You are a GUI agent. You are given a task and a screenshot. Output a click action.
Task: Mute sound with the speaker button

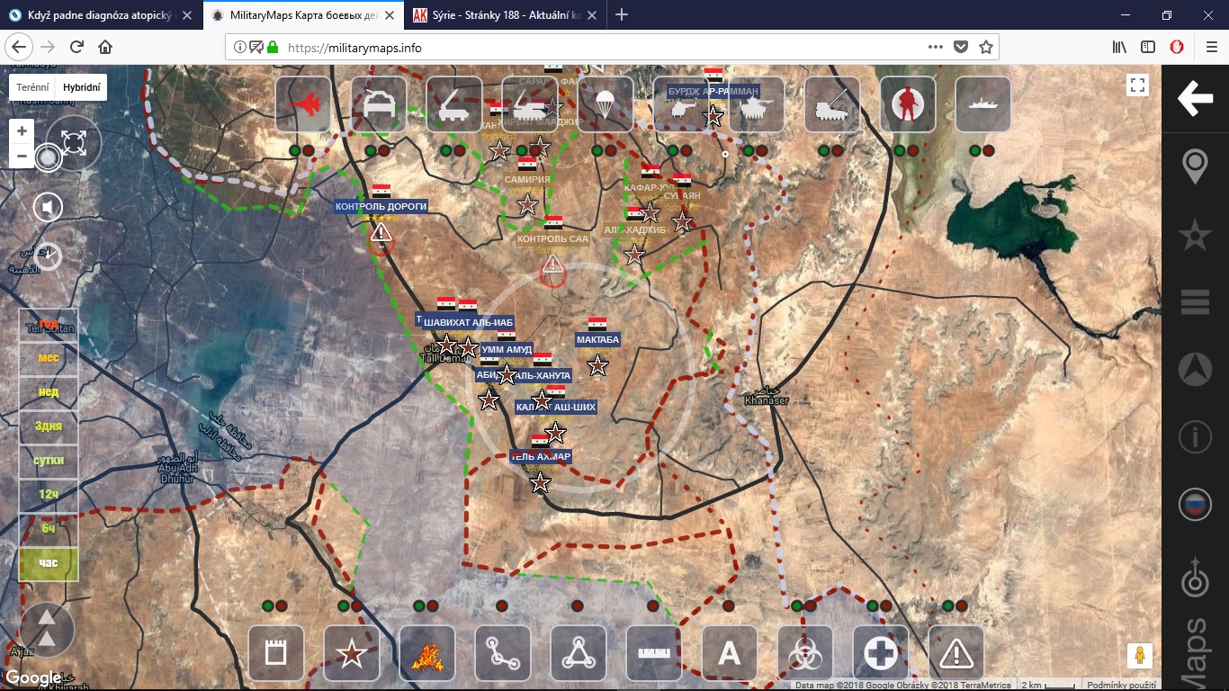pyautogui.click(x=48, y=208)
